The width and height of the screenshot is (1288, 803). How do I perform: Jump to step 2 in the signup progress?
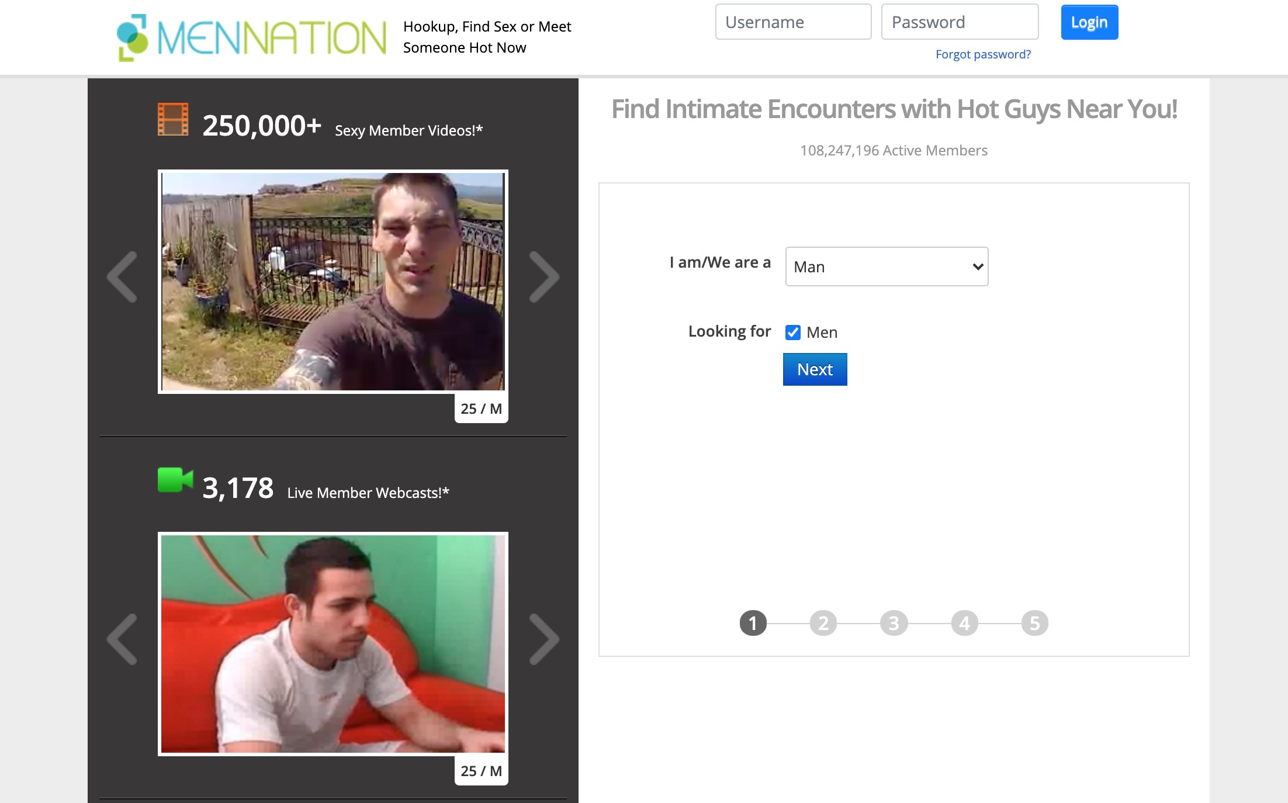tap(823, 623)
